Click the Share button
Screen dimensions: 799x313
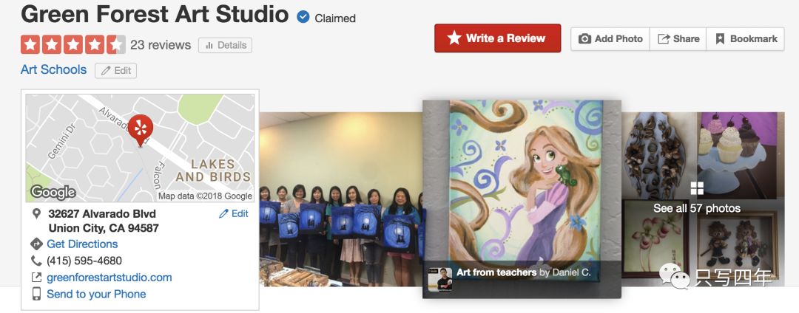pos(678,38)
